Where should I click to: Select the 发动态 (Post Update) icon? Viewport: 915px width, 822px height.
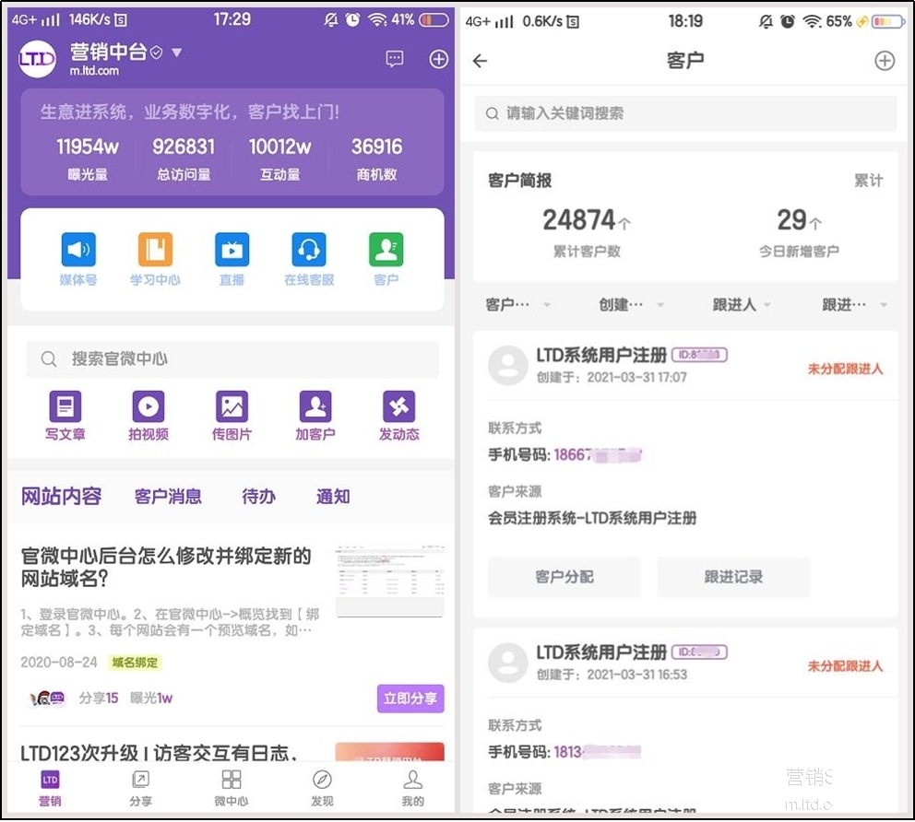pyautogui.click(x=398, y=408)
